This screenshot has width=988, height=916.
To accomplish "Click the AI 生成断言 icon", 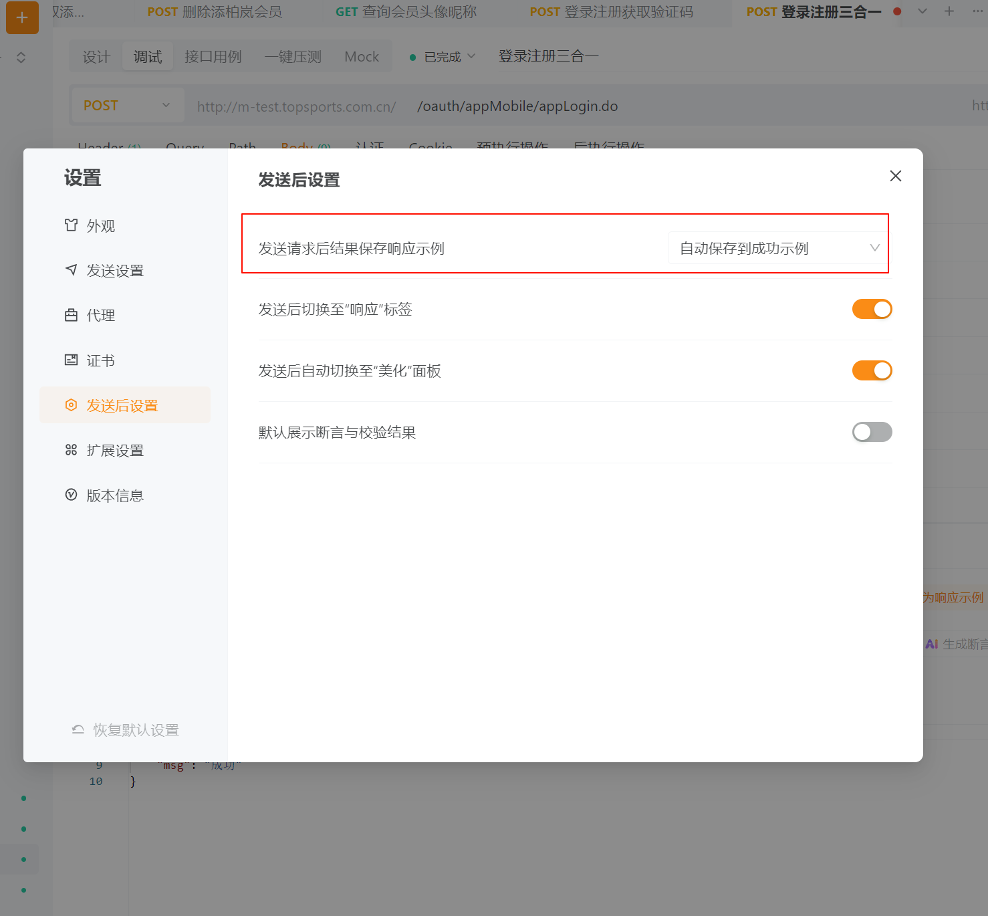I will point(932,644).
